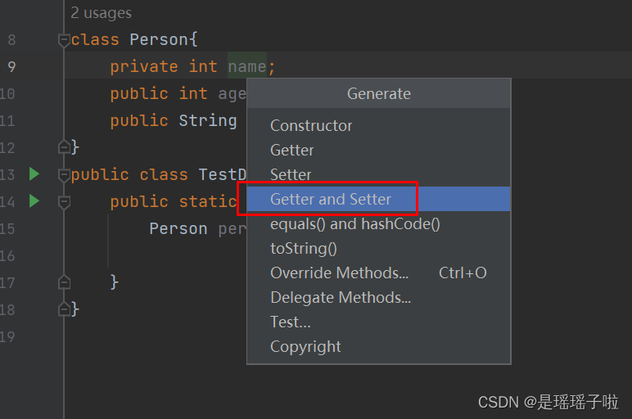The height and width of the screenshot is (419, 632).
Task: Choose the toString() menu item
Action: [304, 248]
